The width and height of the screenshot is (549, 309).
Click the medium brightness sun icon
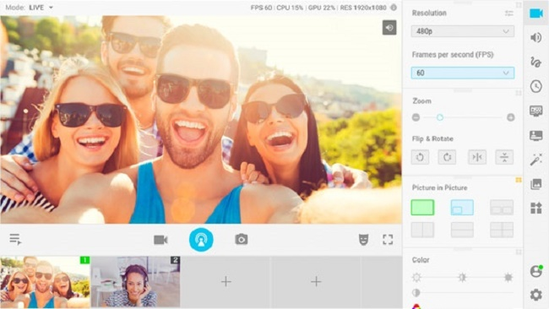[x=462, y=278]
